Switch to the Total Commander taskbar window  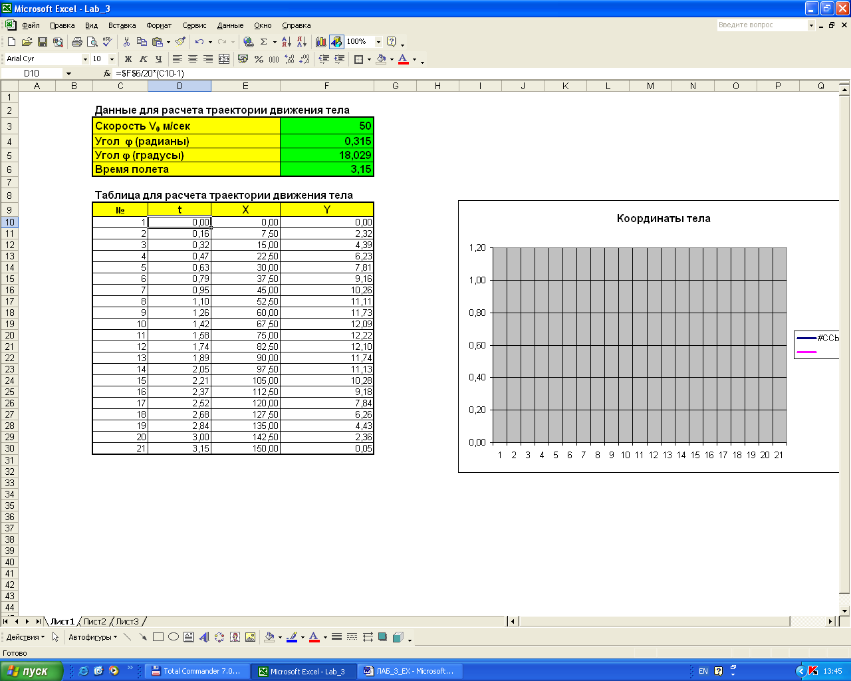[x=197, y=671]
